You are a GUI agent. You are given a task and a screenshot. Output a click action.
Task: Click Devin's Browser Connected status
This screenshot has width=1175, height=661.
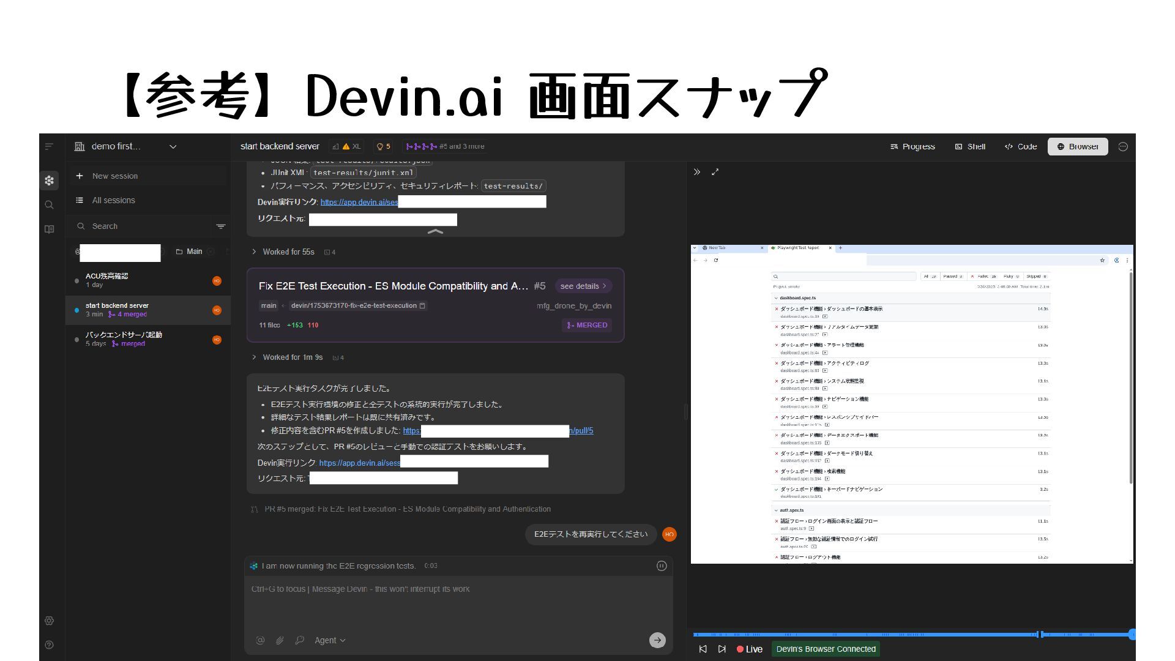tap(826, 649)
